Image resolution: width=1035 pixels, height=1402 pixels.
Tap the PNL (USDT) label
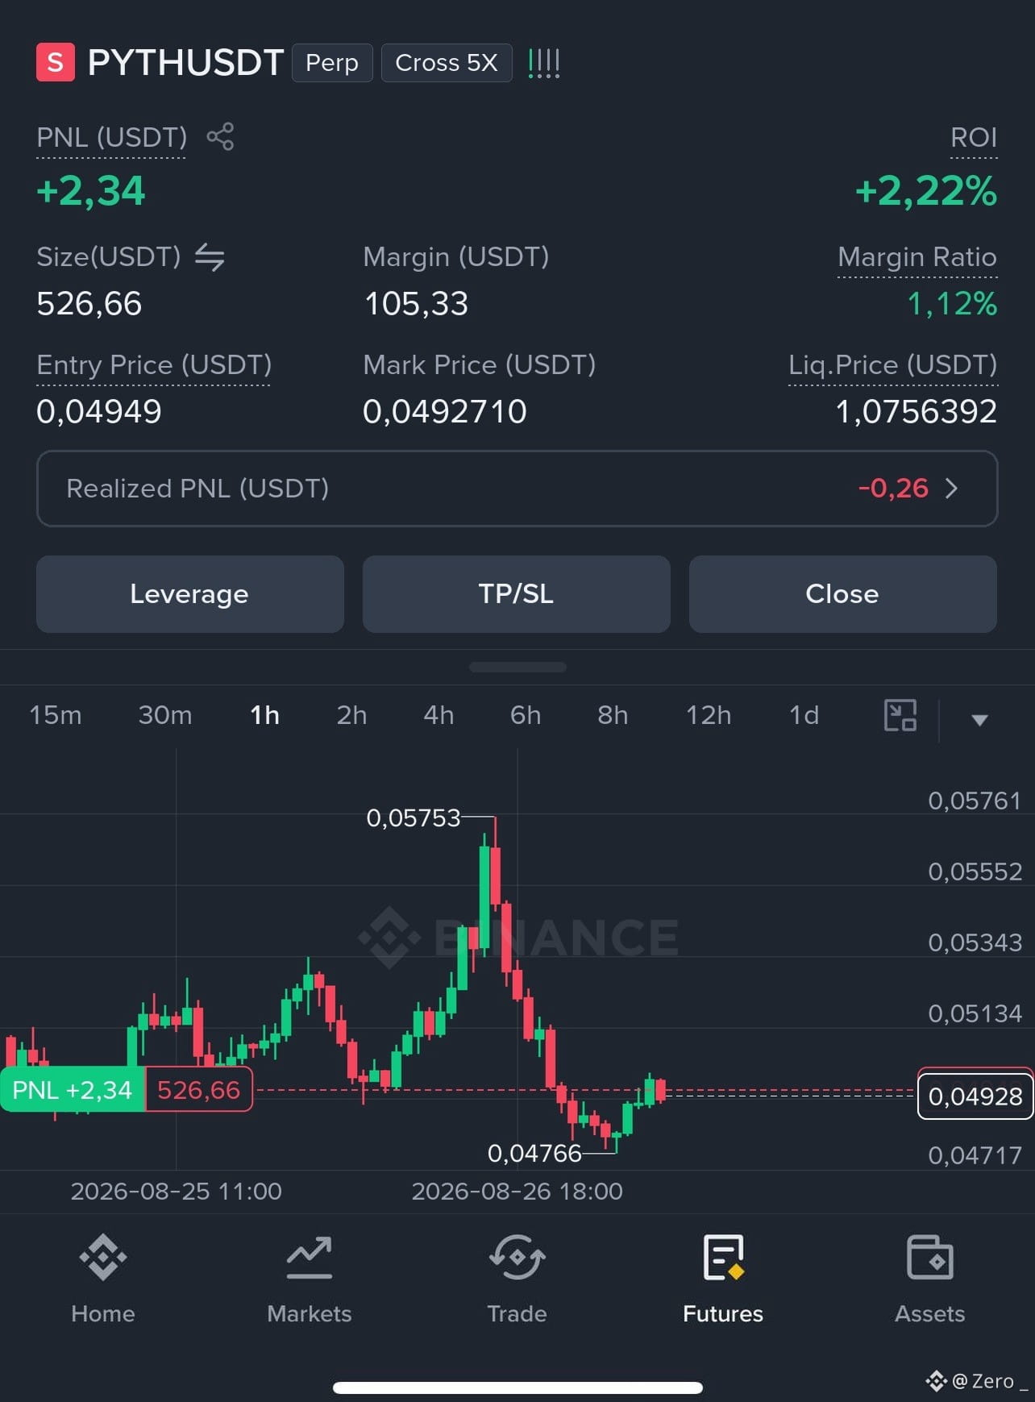[111, 138]
